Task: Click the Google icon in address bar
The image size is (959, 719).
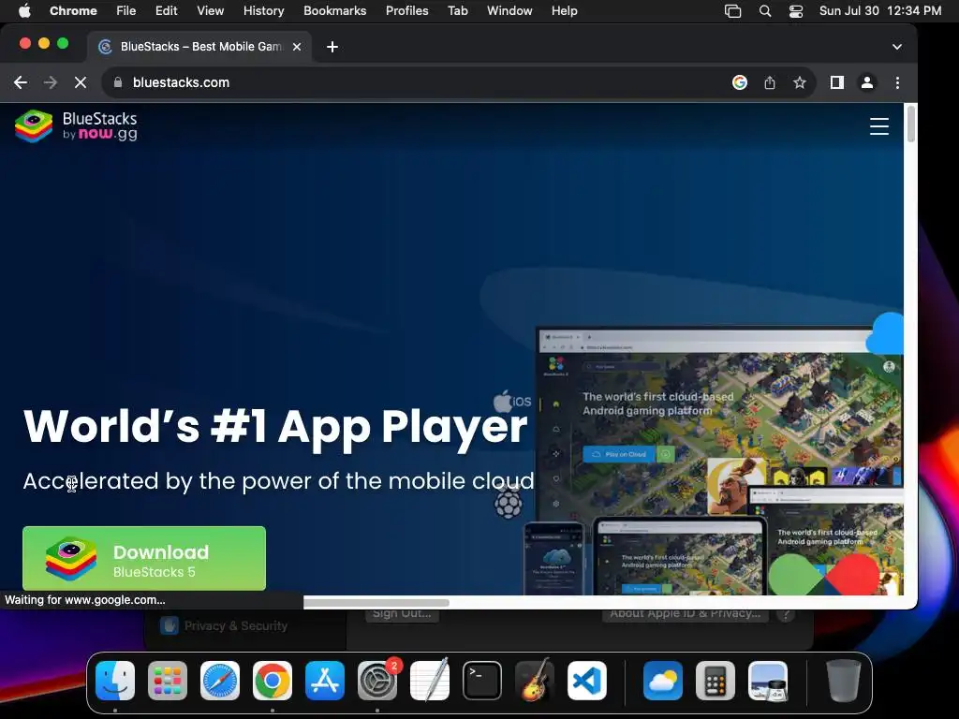Action: point(740,82)
